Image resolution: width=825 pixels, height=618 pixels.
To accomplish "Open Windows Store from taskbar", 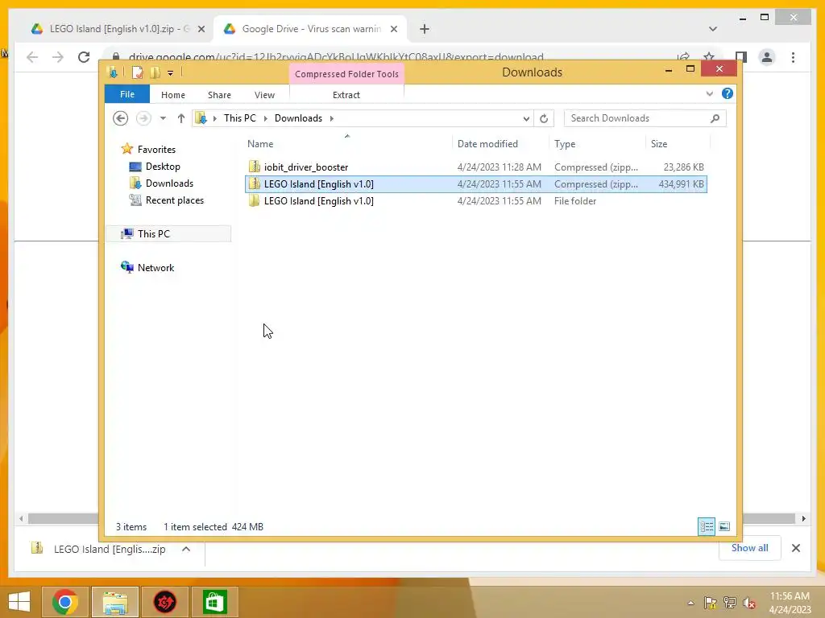I will [214, 602].
